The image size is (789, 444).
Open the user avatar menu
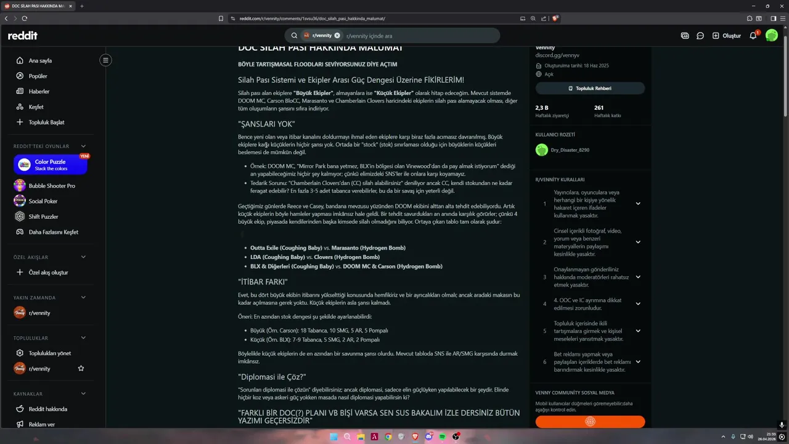[x=772, y=36]
